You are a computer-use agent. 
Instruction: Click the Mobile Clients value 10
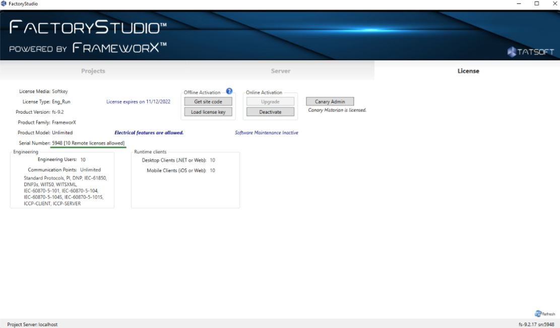(213, 171)
